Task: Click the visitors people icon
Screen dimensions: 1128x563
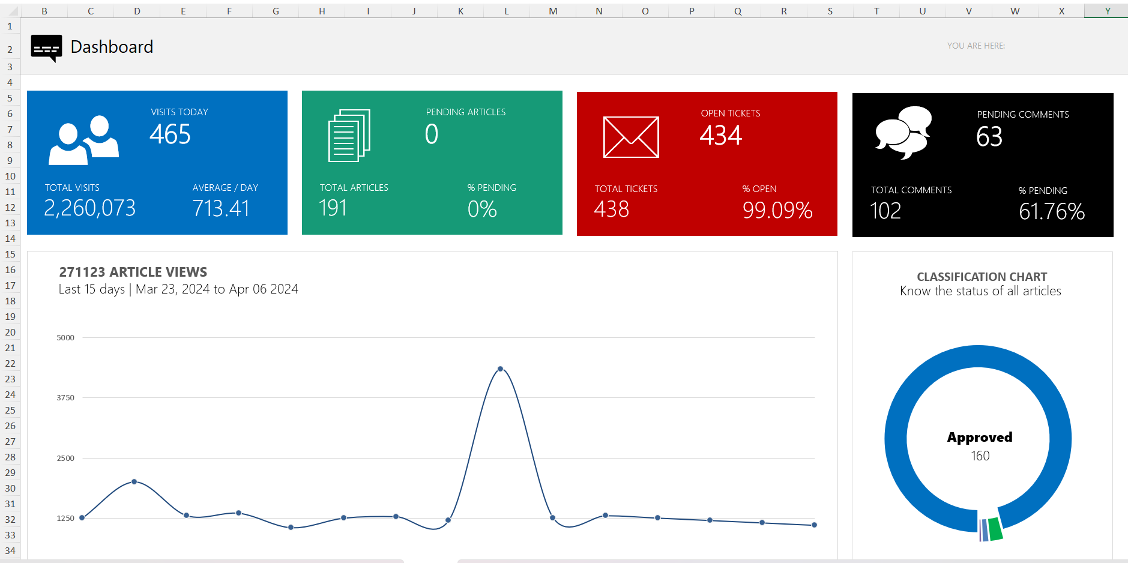Action: 83,140
